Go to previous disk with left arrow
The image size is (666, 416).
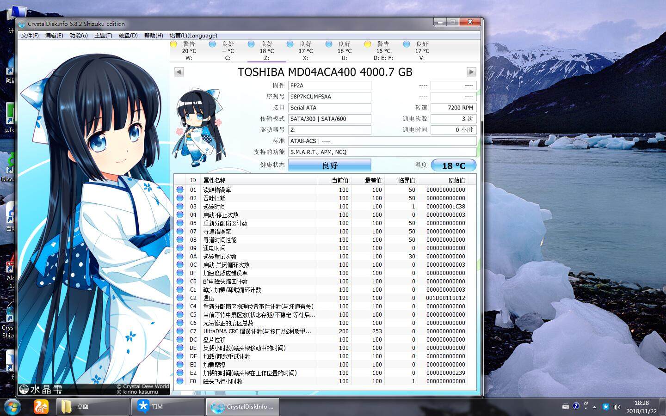pyautogui.click(x=179, y=72)
